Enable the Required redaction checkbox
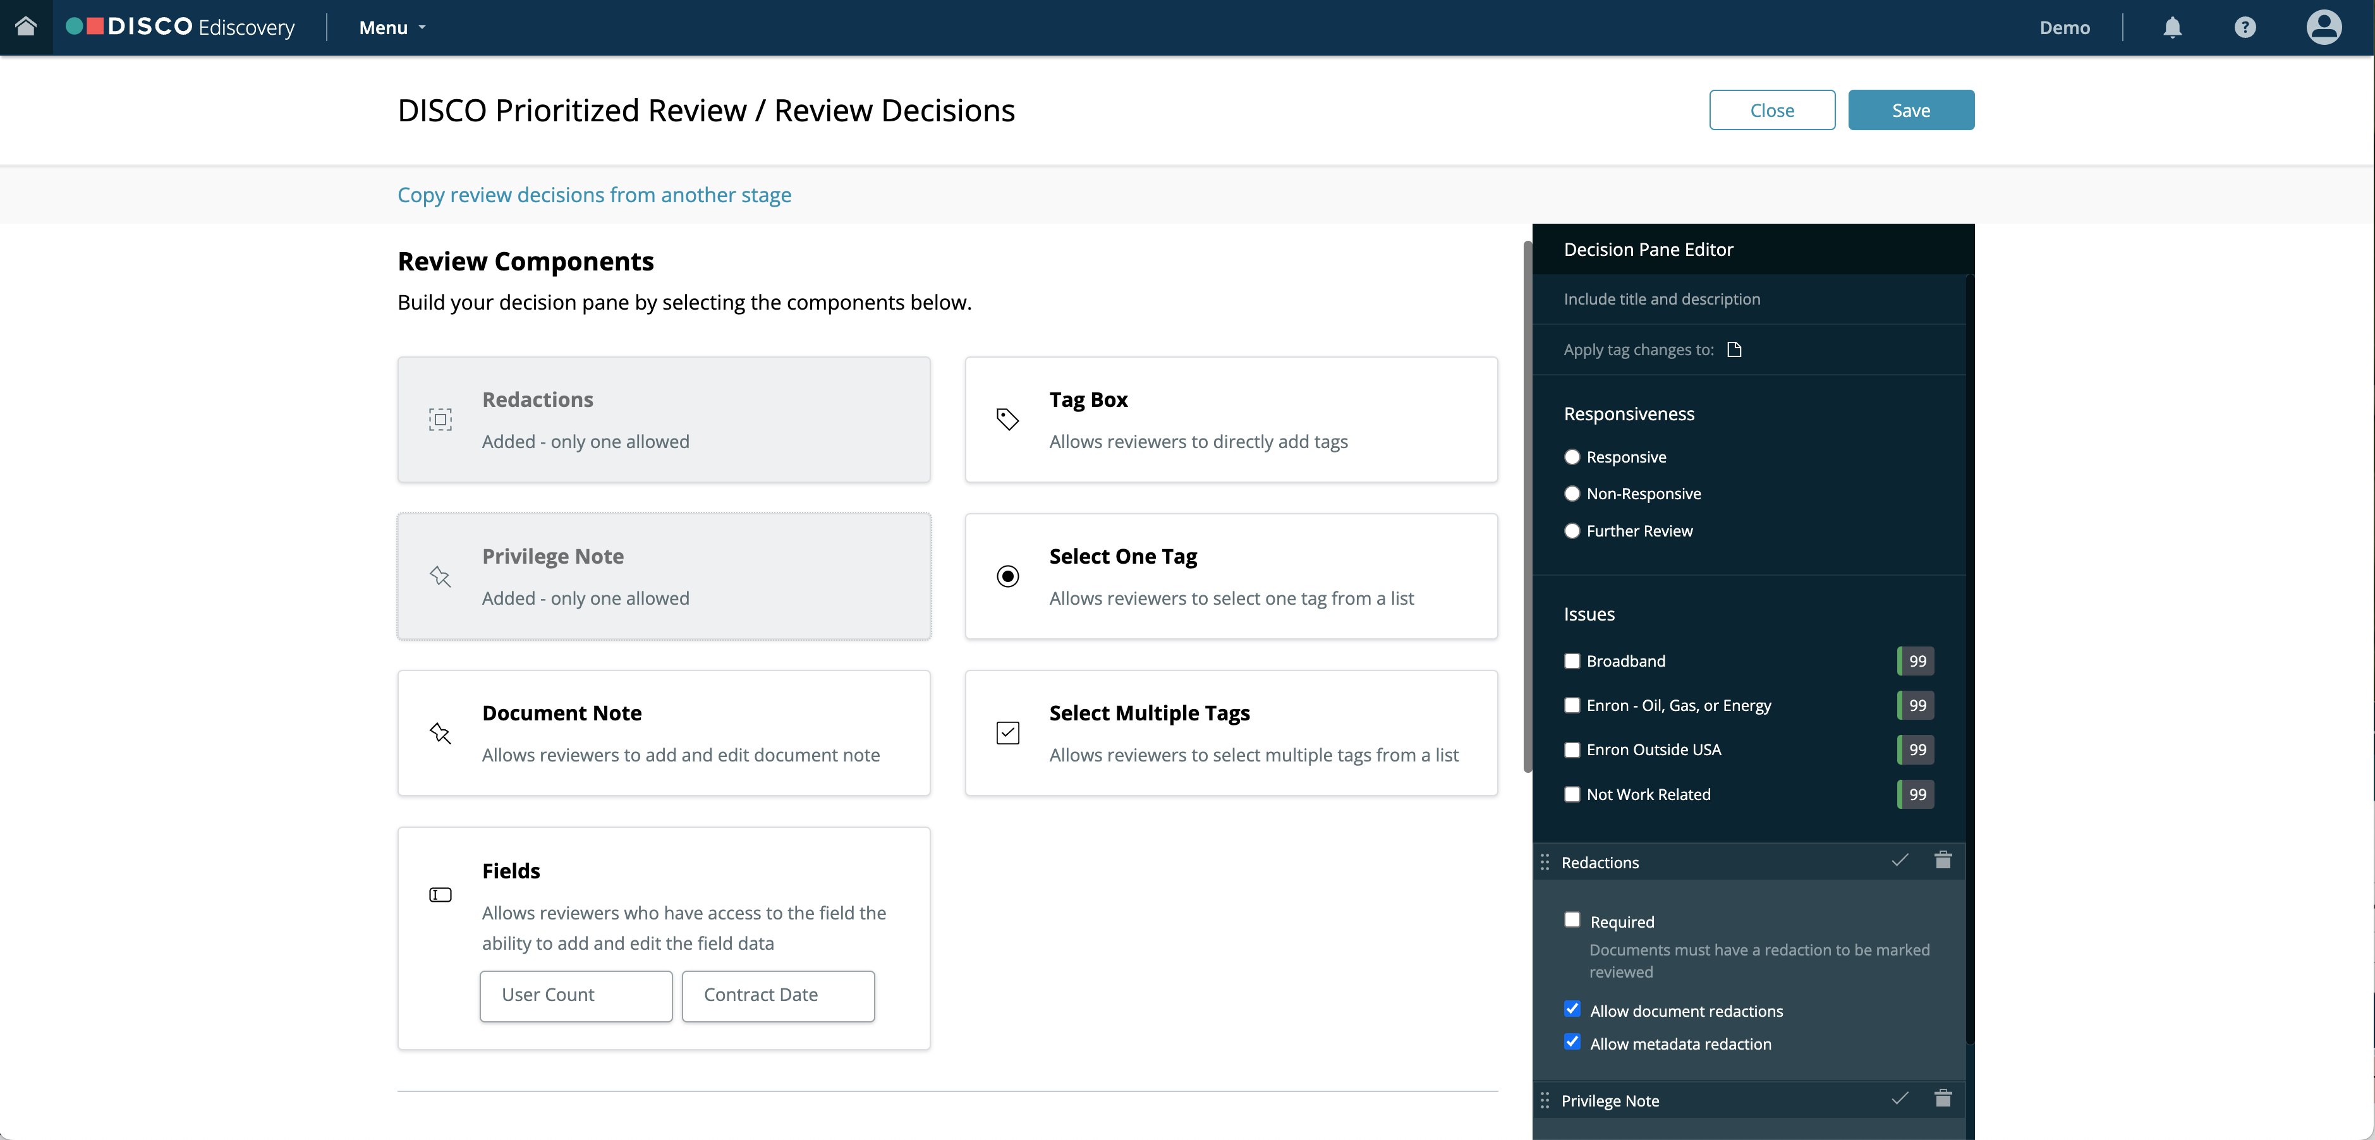Screen dimensions: 2375x1140 coord(1572,919)
